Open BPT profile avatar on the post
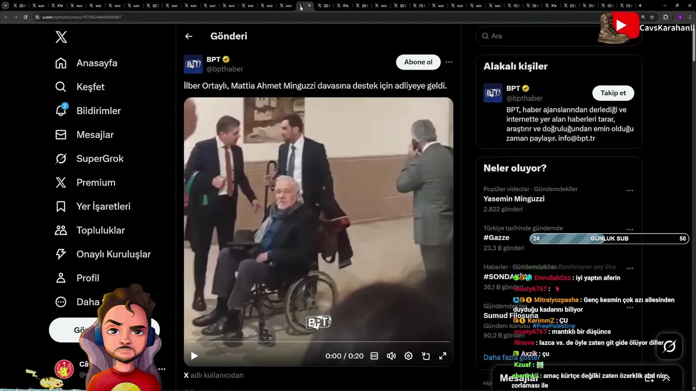This screenshot has height=391, width=696. (x=194, y=64)
